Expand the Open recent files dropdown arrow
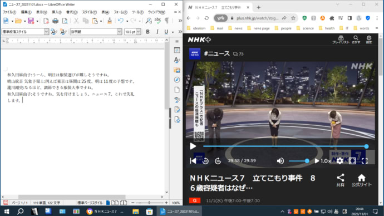 coord(24,21)
